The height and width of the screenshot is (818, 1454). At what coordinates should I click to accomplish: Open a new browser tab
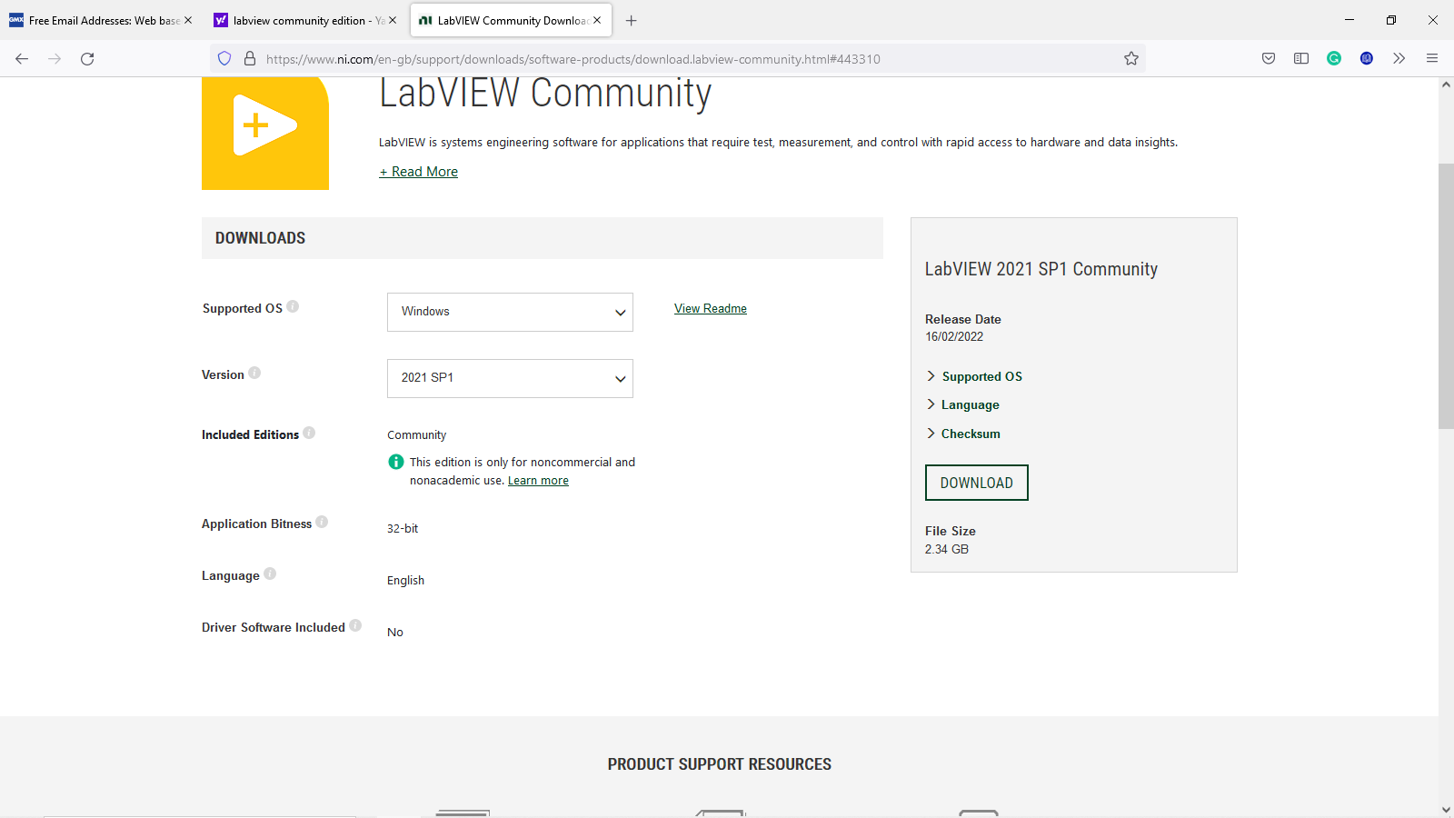coord(632,20)
